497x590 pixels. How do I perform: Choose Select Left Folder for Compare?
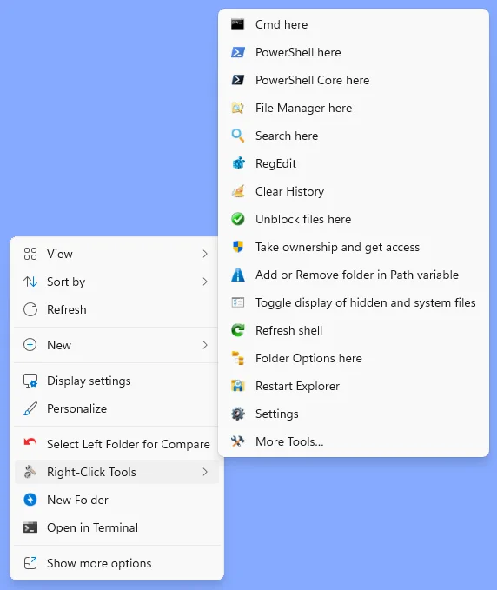point(116,444)
